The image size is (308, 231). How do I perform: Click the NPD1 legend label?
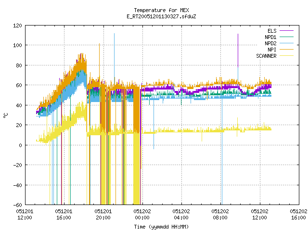tap(270, 37)
